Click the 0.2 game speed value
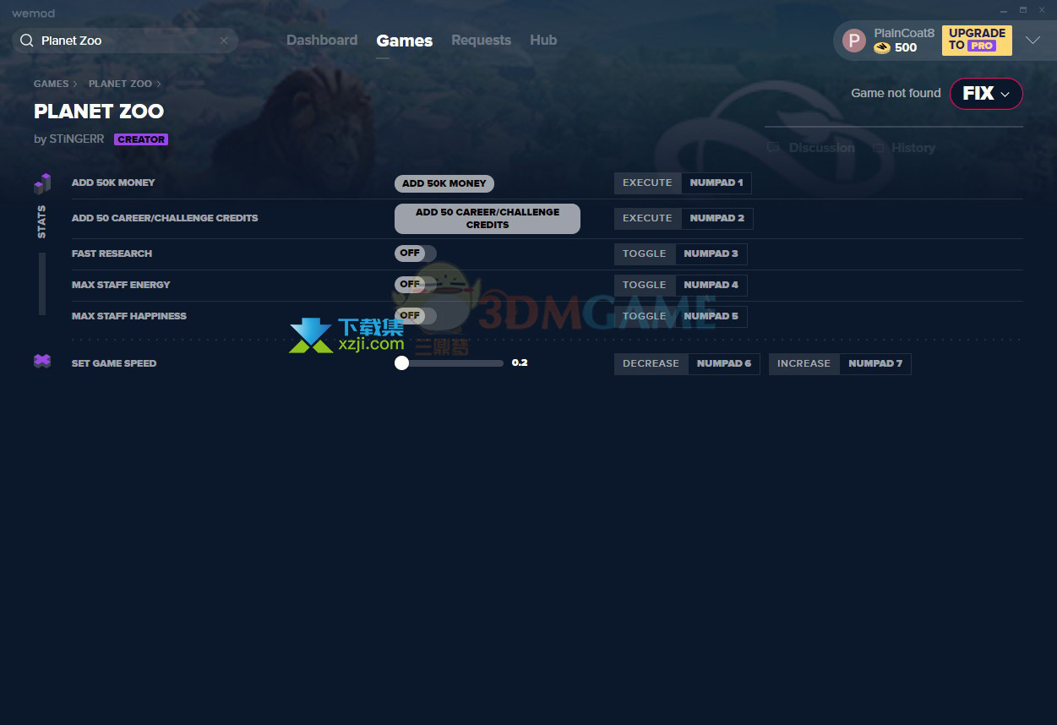 [520, 362]
